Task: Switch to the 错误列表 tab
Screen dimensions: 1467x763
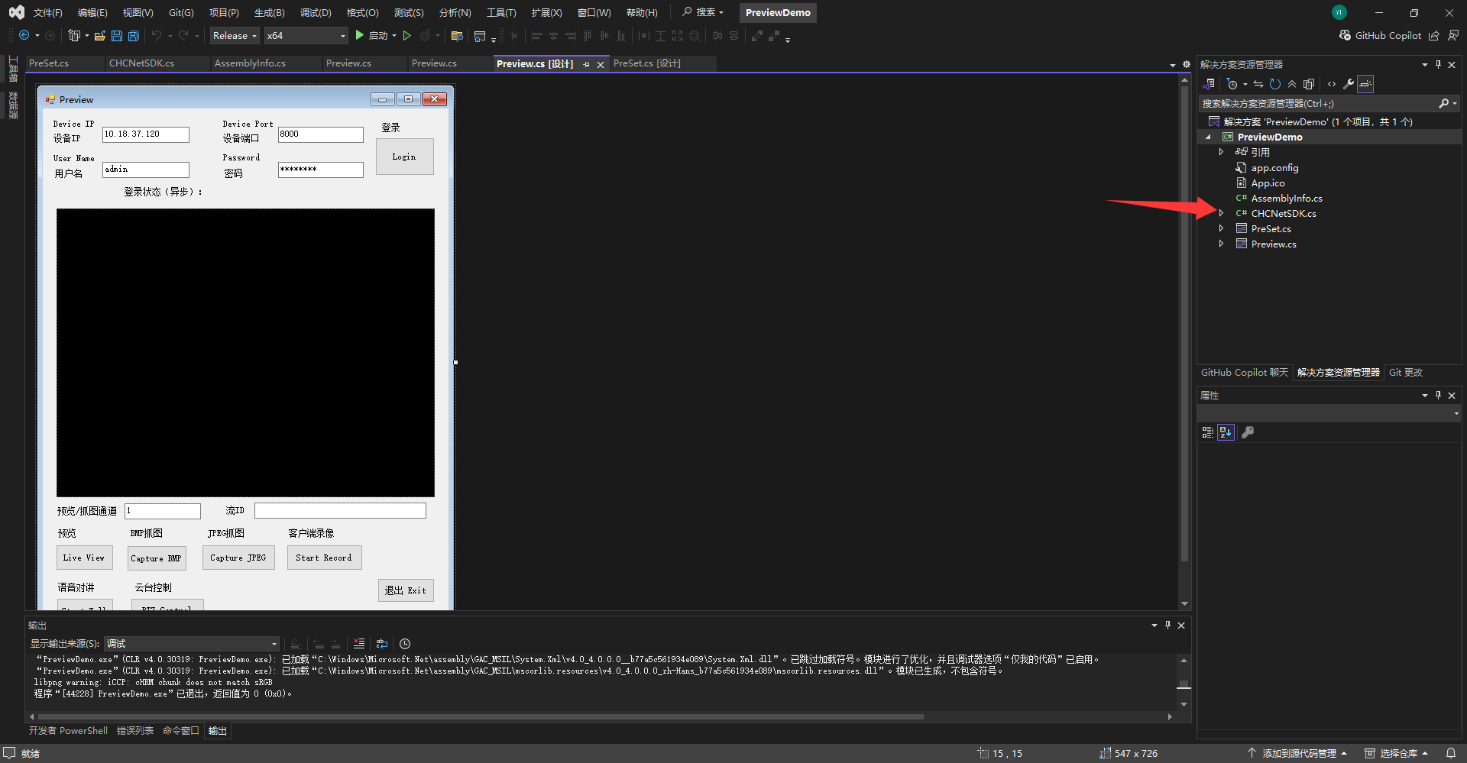Action: pos(134,731)
